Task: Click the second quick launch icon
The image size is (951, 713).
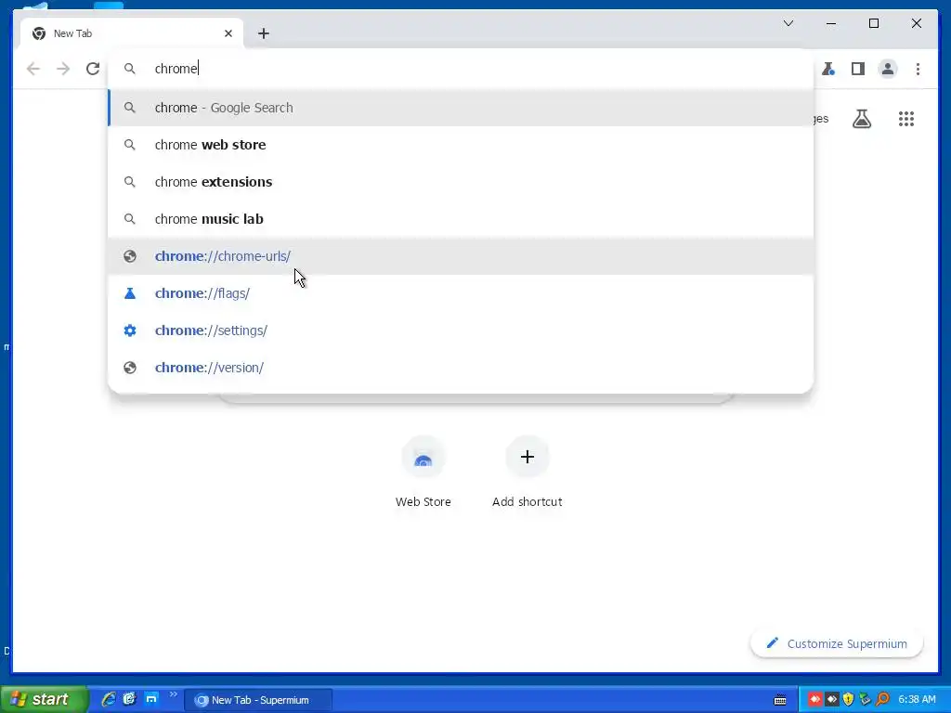Action: point(130,699)
